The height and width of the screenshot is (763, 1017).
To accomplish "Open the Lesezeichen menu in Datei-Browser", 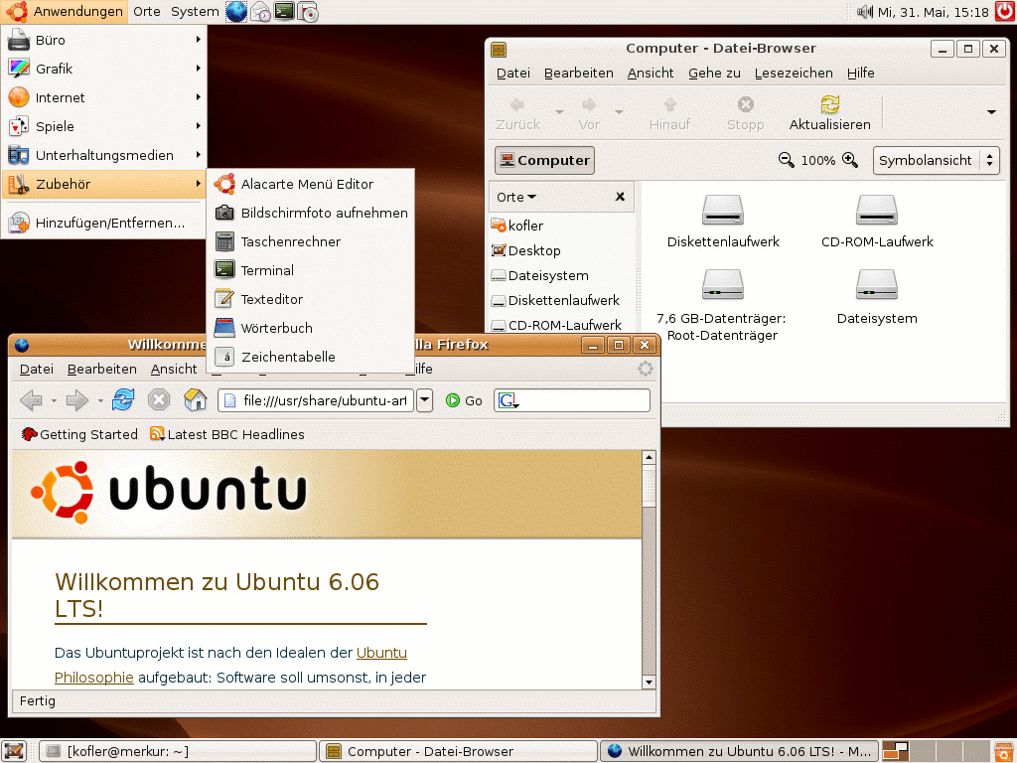I will 793,73.
